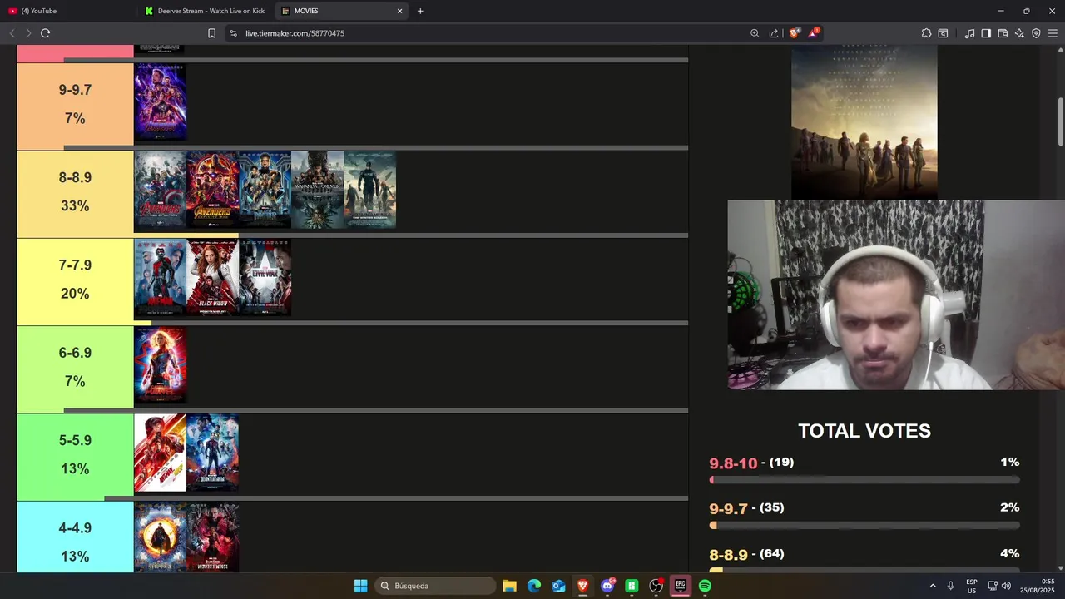Open the extensions puzzle icon

[x=926, y=33]
